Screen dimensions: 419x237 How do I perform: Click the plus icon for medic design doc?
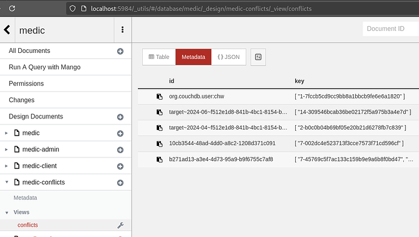pos(120,134)
